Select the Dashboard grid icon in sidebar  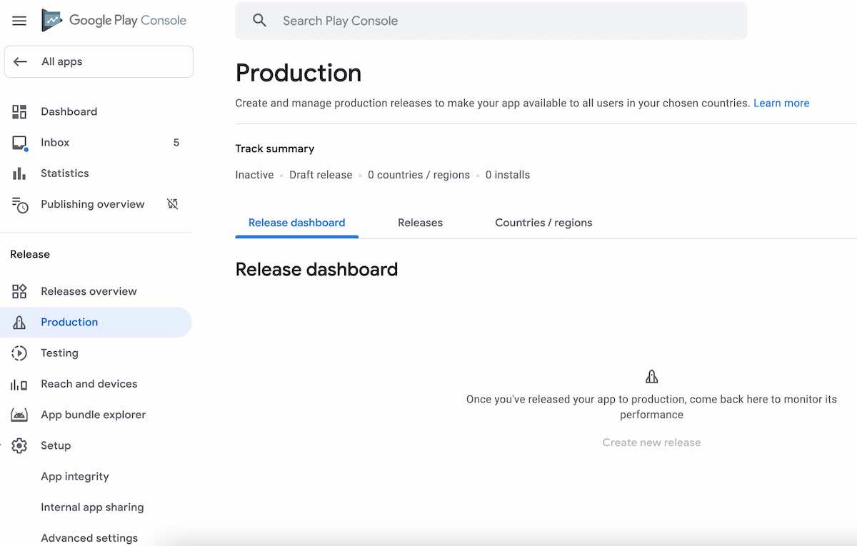point(19,111)
